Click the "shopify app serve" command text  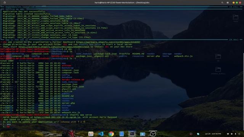[x=80, y=115]
